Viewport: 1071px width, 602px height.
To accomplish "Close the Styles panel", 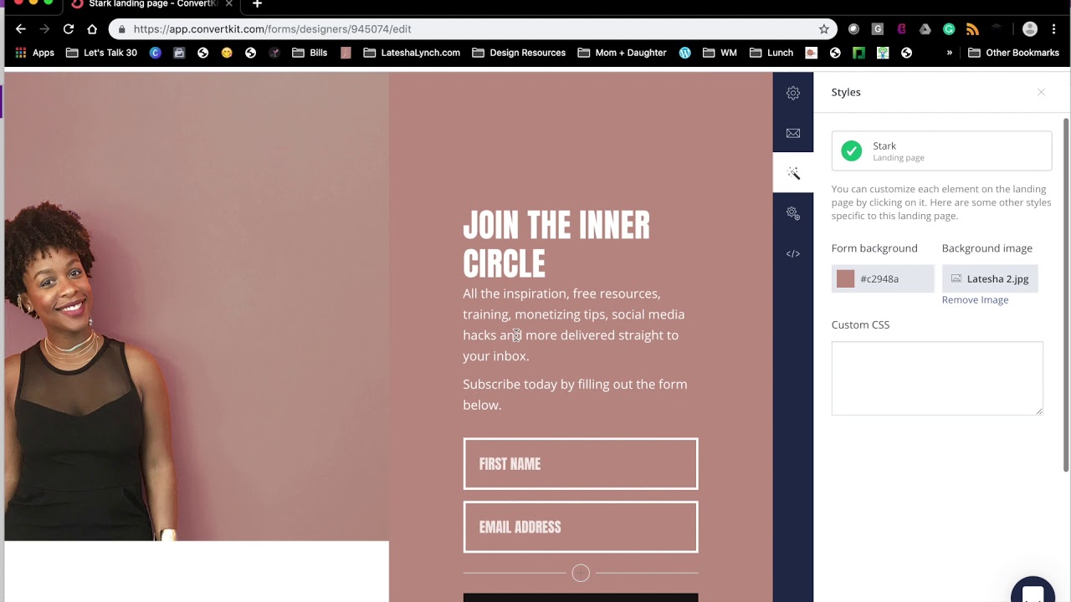I will coord(1041,92).
